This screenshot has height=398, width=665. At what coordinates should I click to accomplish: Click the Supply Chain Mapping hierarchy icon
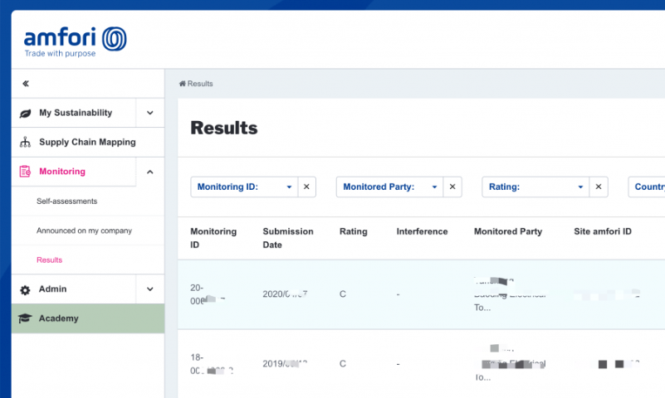click(x=25, y=143)
